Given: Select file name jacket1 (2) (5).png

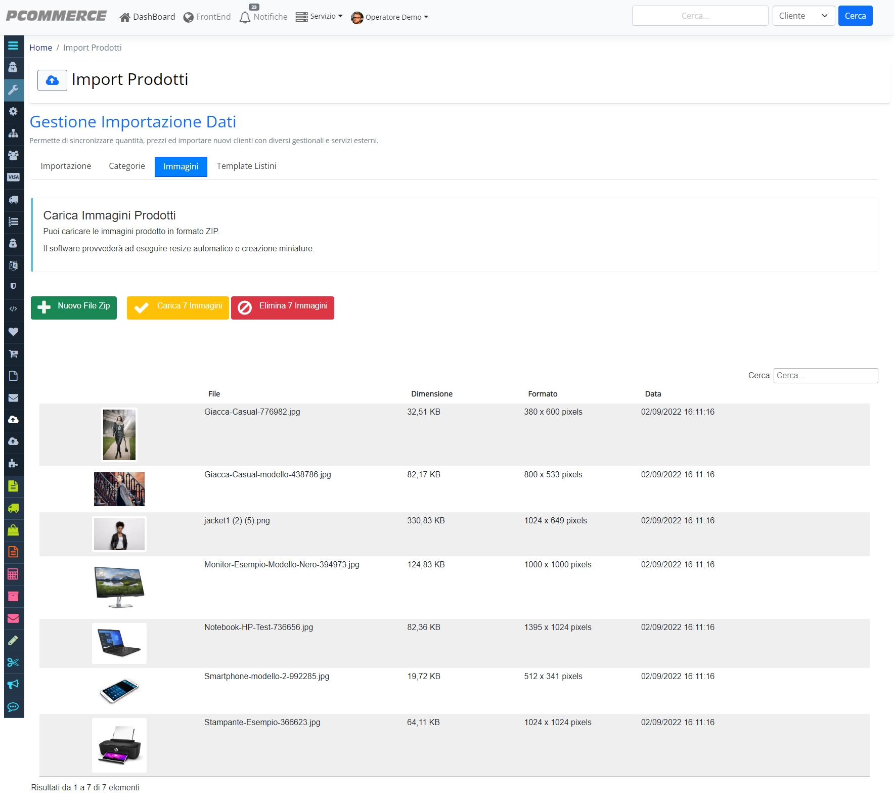Looking at the screenshot, I should click(237, 521).
